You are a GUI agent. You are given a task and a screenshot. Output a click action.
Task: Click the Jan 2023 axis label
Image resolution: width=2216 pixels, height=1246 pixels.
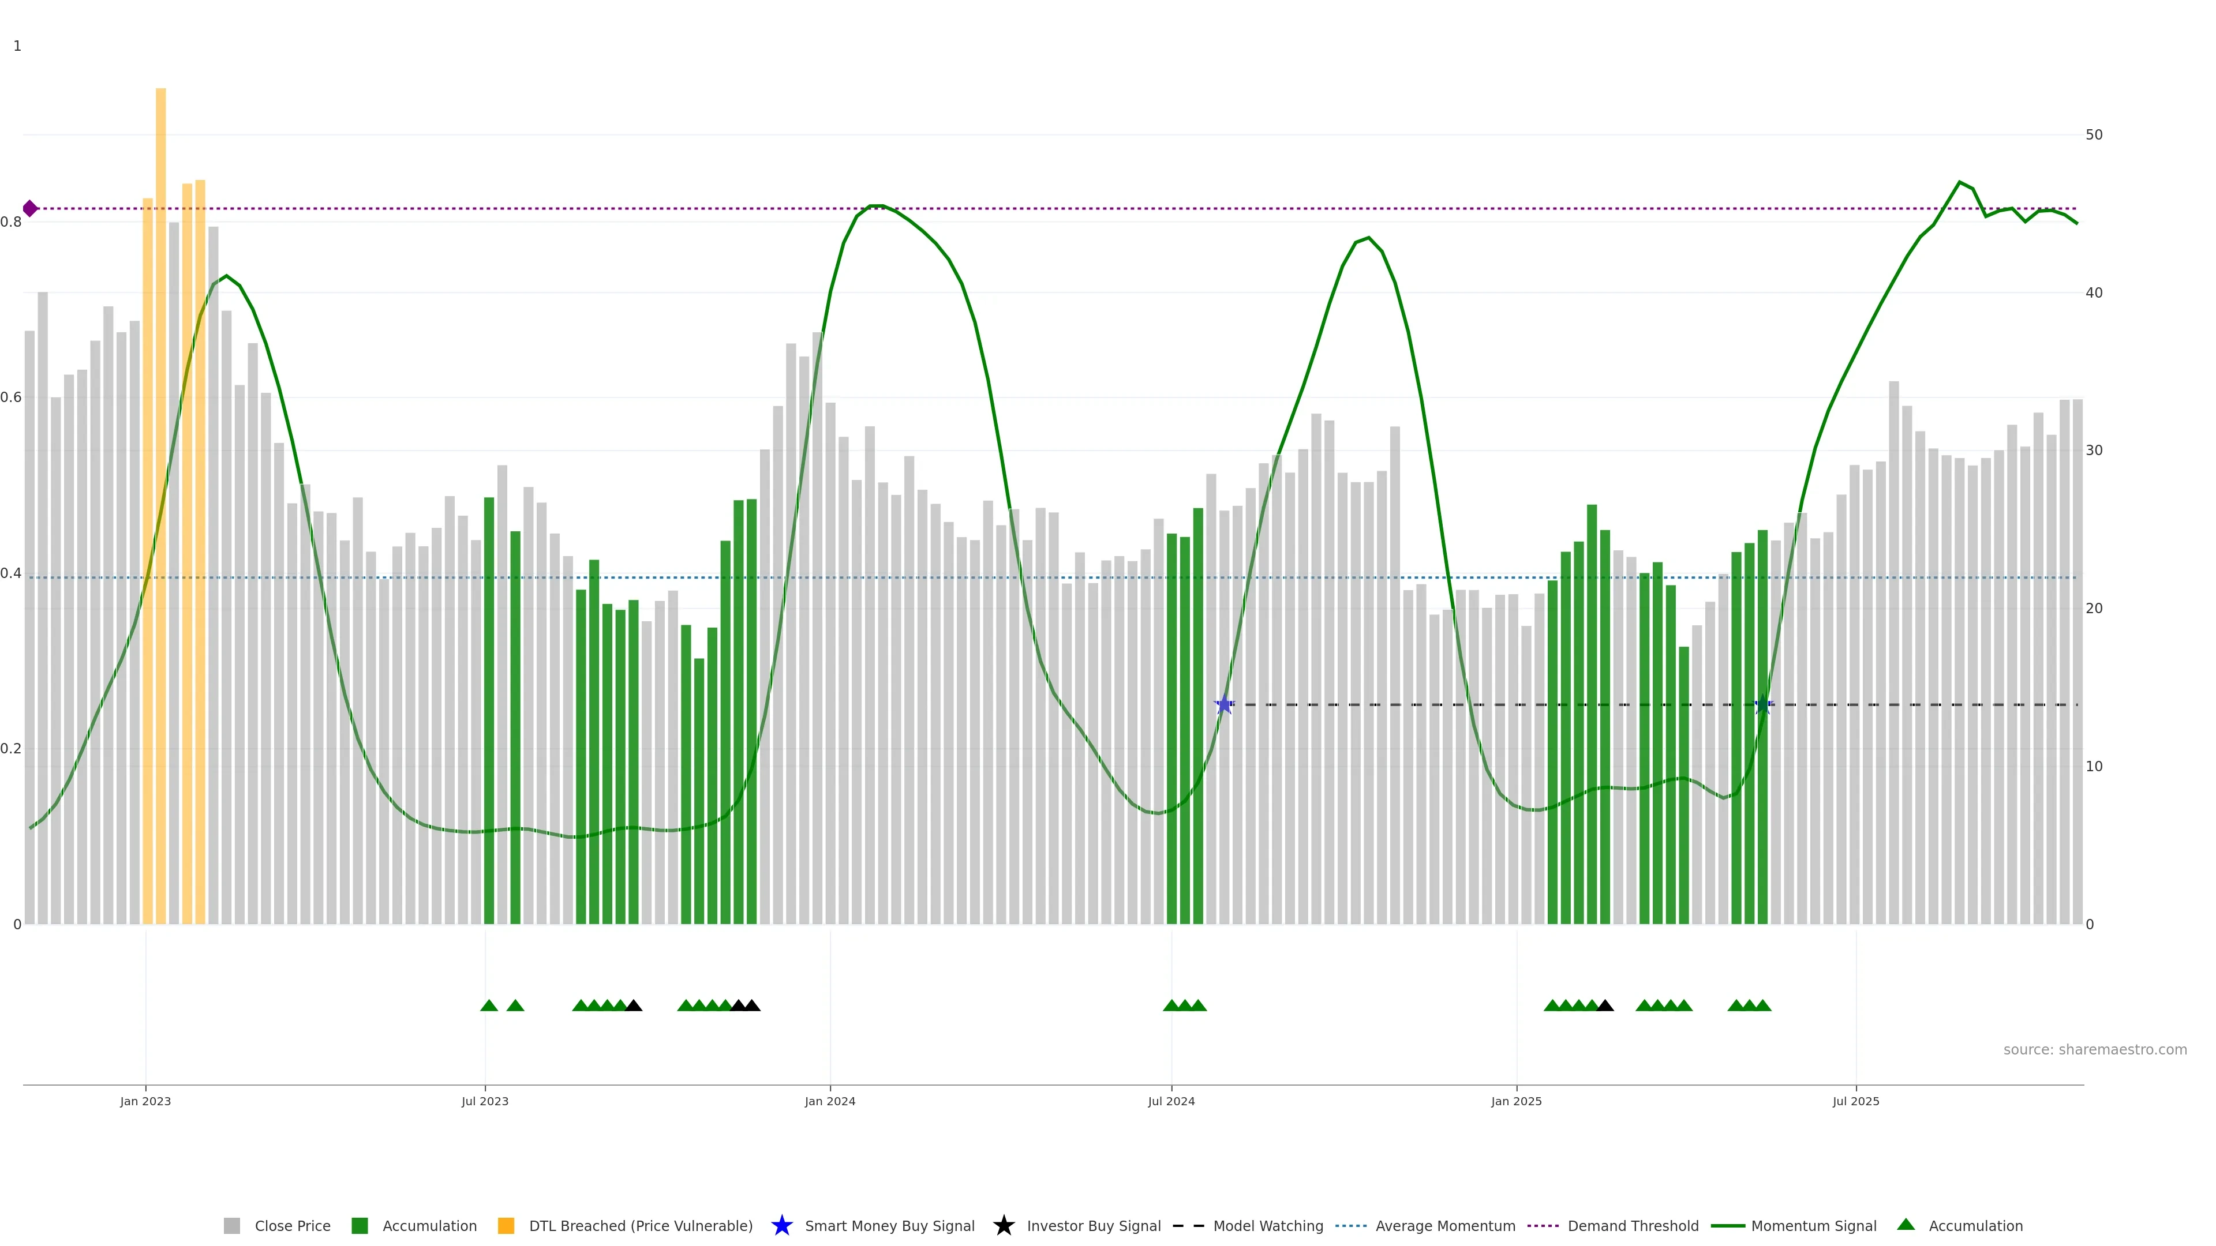(145, 1102)
